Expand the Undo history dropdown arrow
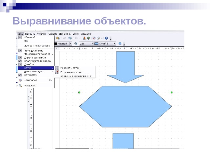The width and height of the screenshot is (210, 157). point(73,38)
